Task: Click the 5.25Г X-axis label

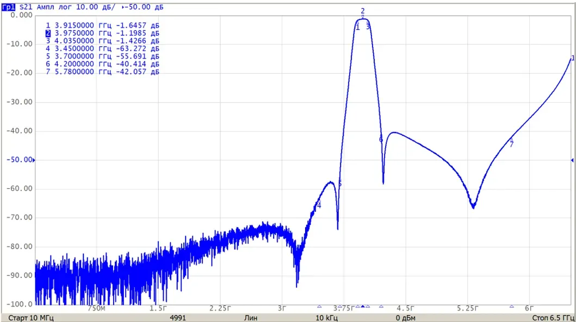Action: [x=468, y=308]
